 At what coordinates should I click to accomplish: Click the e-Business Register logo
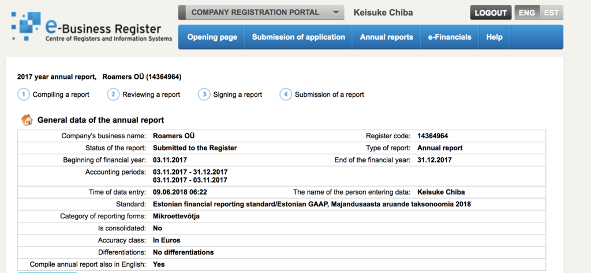pyautogui.click(x=92, y=27)
